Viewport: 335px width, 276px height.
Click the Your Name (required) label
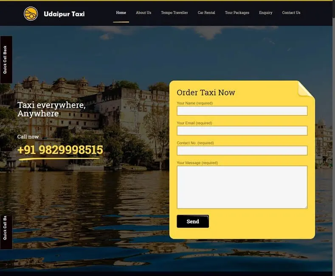coord(194,103)
